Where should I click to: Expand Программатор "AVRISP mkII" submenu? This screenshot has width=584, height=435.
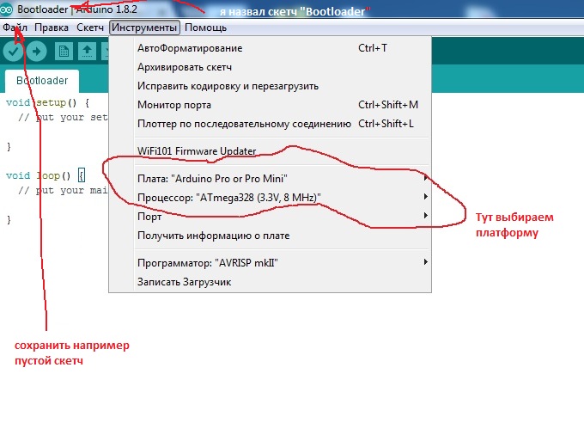[270, 263]
